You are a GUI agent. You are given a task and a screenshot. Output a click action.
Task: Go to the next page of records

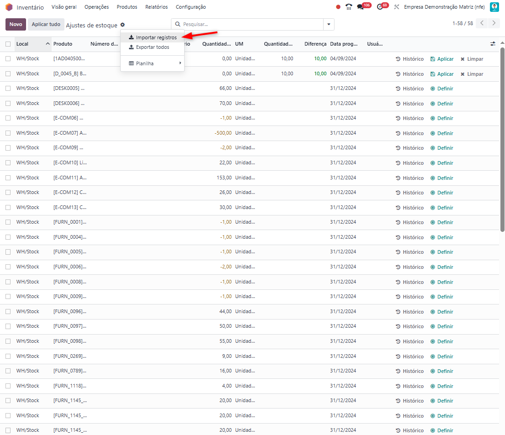[x=494, y=23]
